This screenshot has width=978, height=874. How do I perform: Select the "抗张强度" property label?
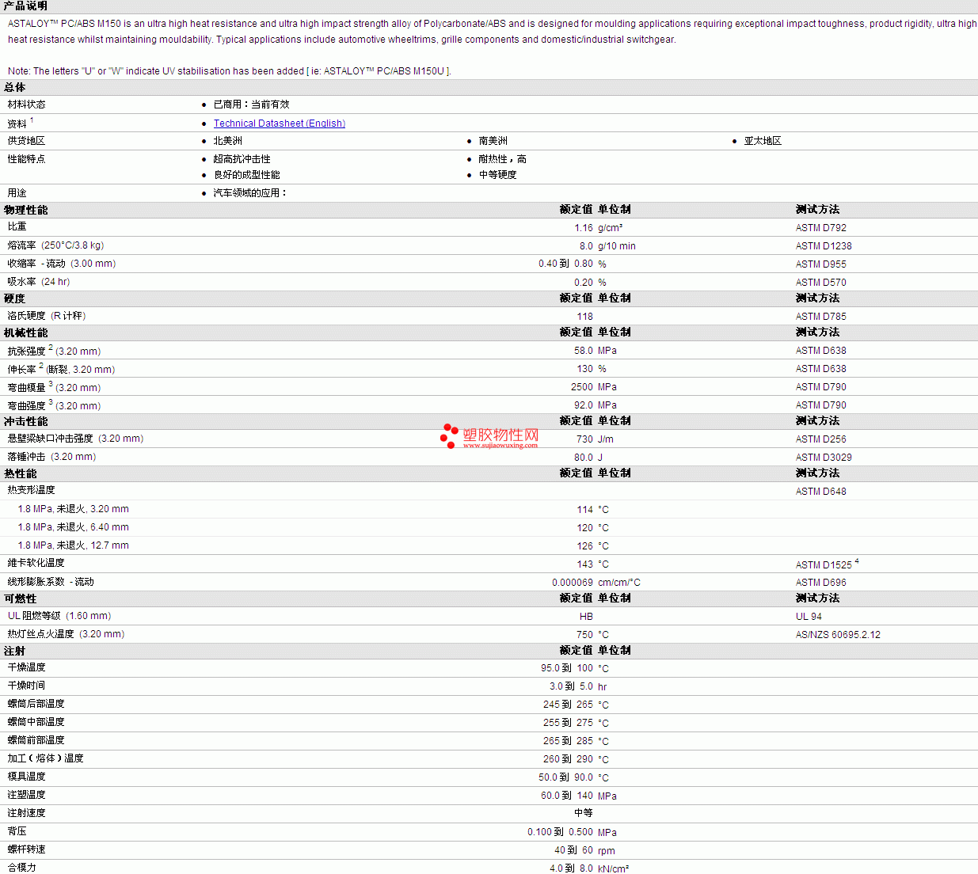coord(27,351)
